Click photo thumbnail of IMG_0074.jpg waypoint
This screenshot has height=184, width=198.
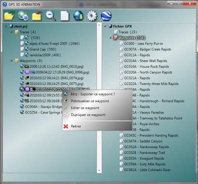27,78
